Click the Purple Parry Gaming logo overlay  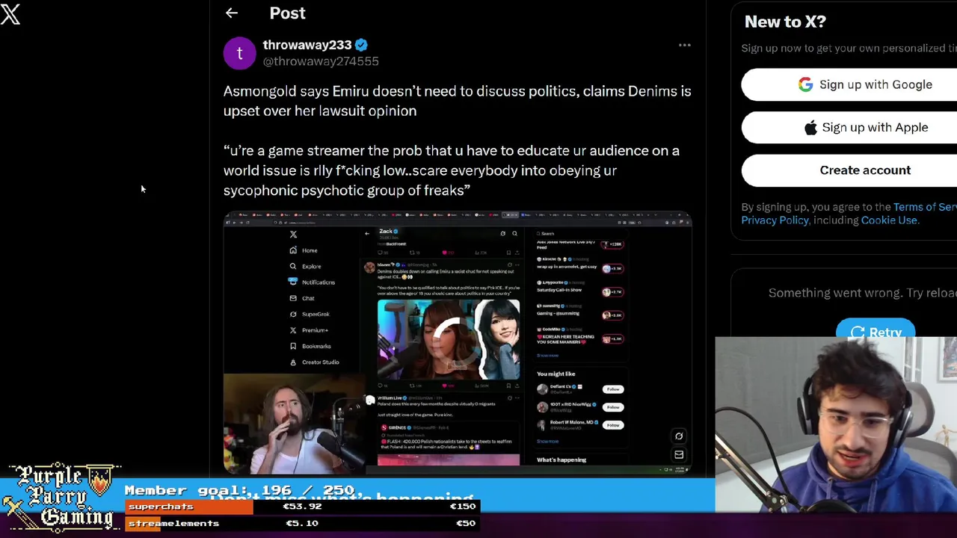(61, 498)
